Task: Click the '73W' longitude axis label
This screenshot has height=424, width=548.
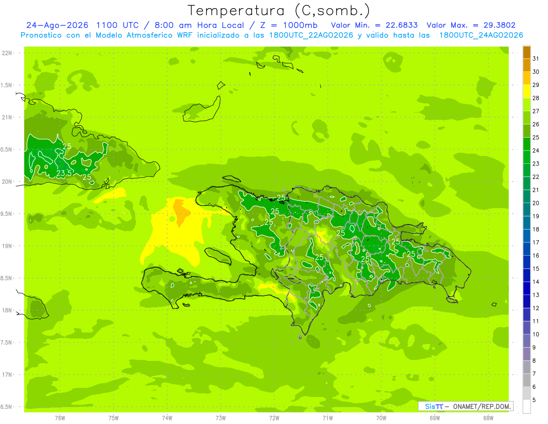Action: [221, 418]
